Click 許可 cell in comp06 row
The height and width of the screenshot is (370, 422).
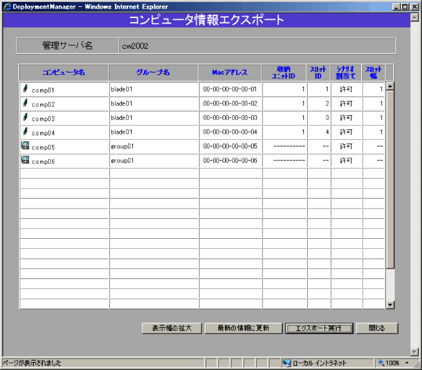pos(347,161)
